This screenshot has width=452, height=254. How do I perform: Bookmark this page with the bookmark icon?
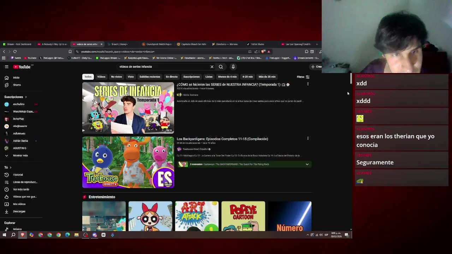pos(70,52)
